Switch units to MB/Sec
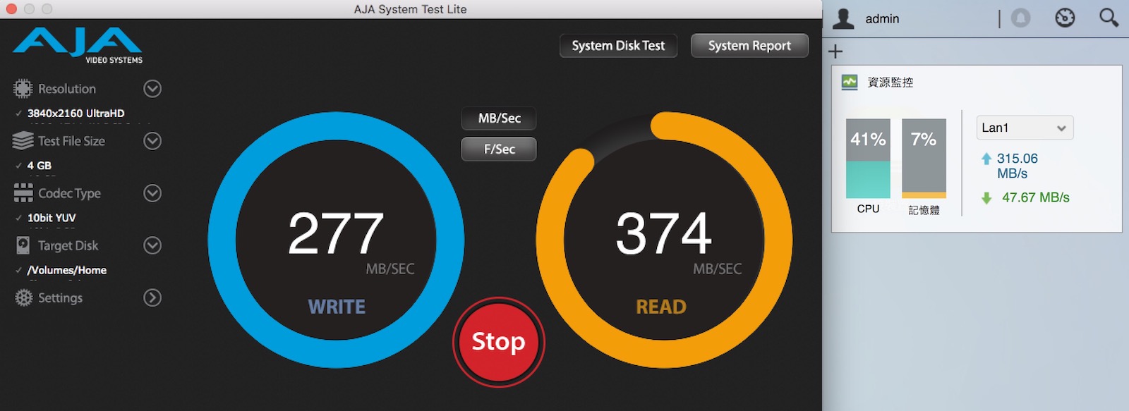 click(499, 118)
